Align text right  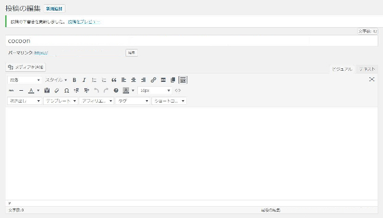(x=143, y=80)
